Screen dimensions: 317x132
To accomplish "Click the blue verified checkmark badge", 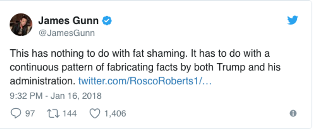I will [x=107, y=21].
